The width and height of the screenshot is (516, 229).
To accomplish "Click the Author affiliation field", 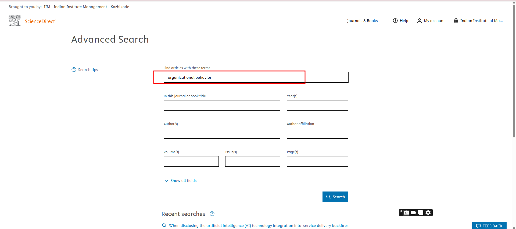I will tap(317, 133).
